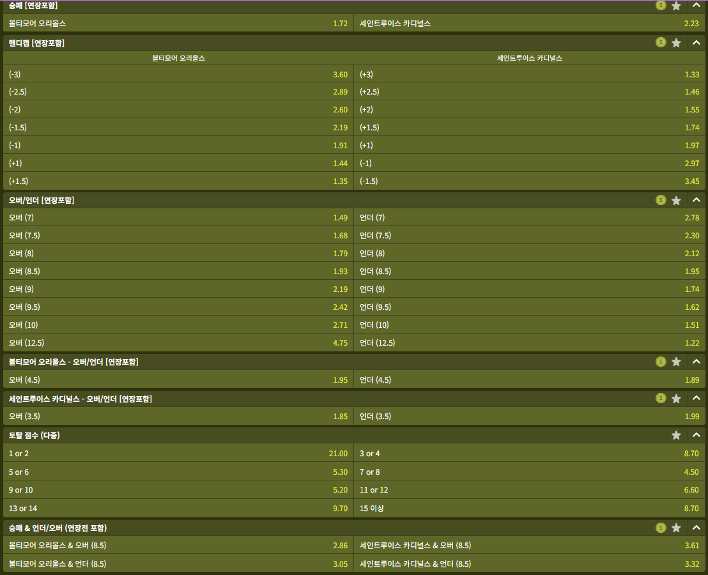This screenshot has width=708, height=575.
Task: Pick 오버 (8.5) at 1.93
Action: tap(178, 271)
